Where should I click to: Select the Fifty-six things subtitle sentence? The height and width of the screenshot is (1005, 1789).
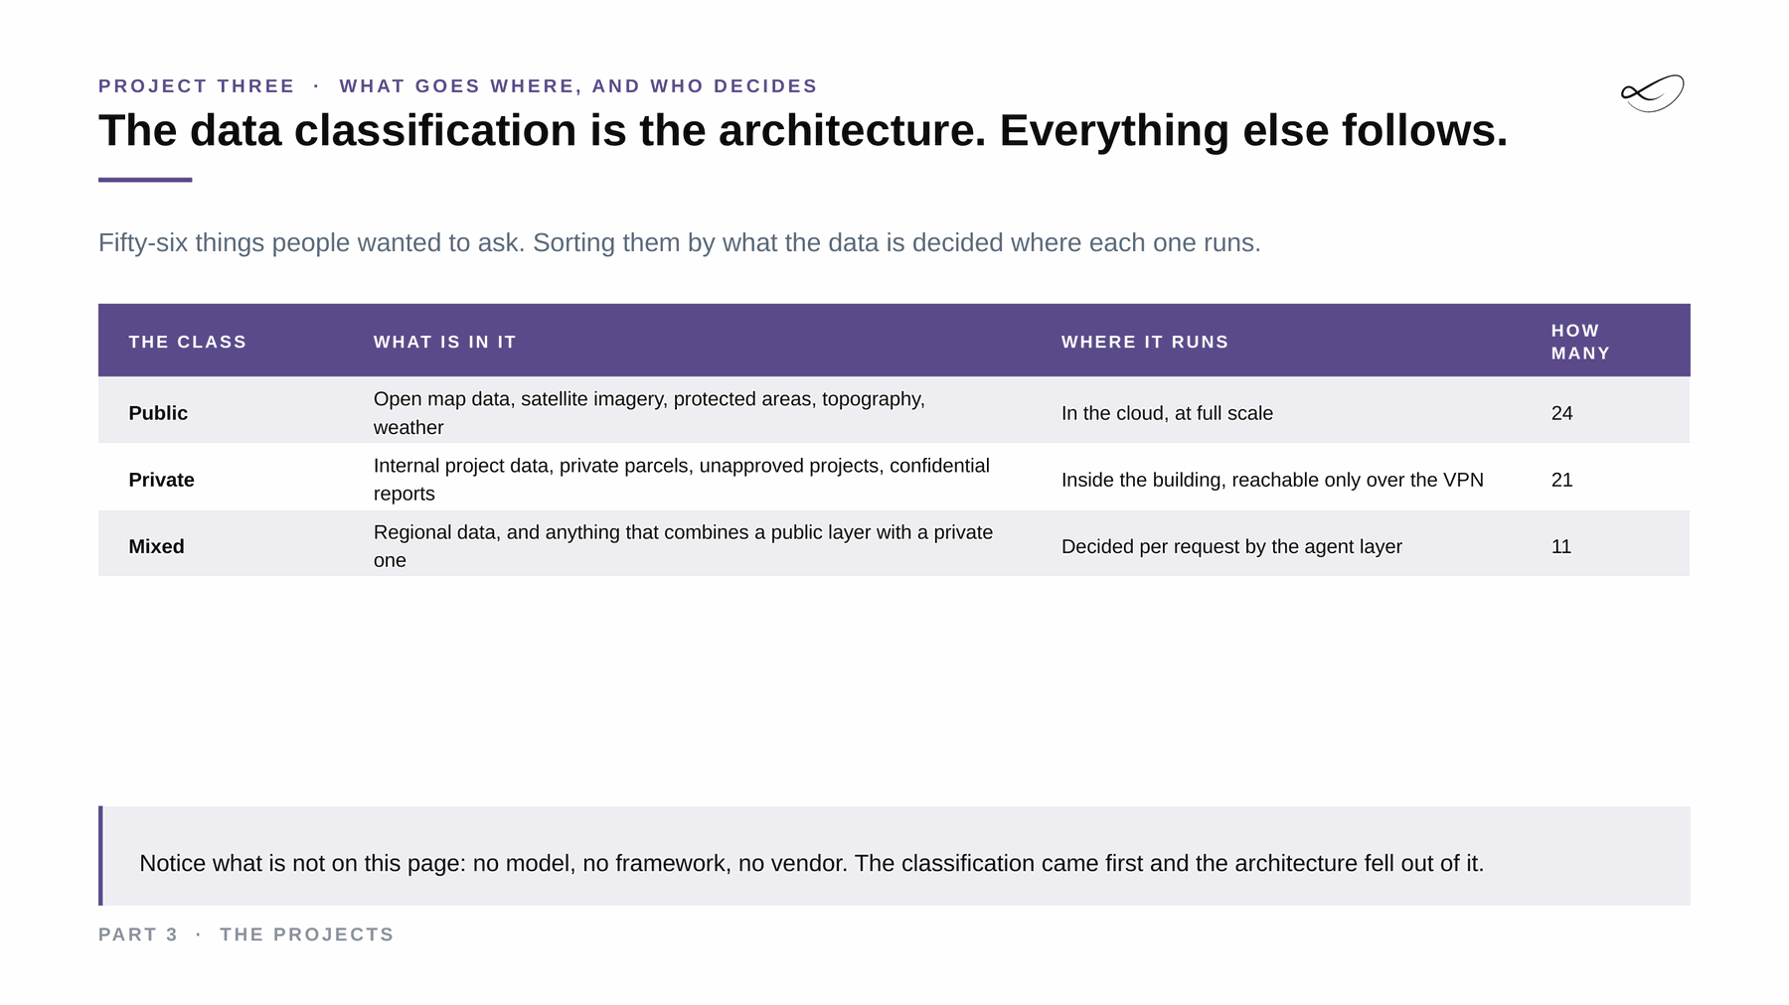[680, 242]
